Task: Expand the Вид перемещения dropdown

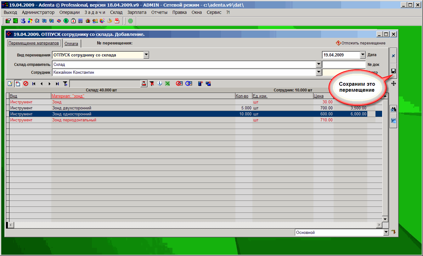Action: pos(146,55)
